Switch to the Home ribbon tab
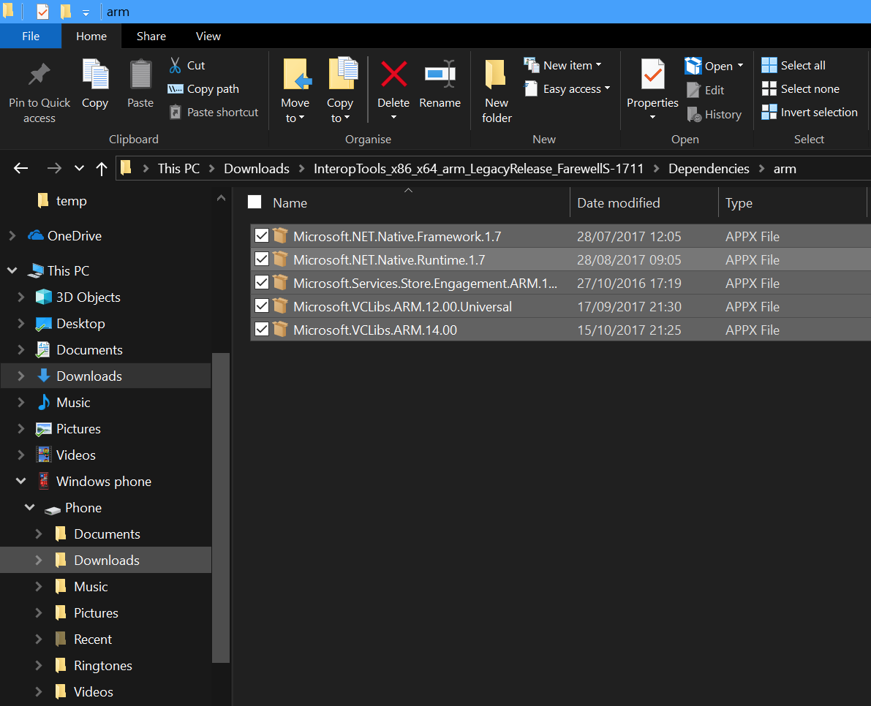 [x=91, y=36]
